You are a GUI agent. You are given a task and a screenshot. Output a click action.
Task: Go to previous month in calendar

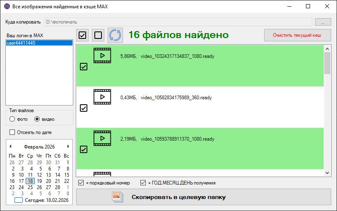[10, 146]
